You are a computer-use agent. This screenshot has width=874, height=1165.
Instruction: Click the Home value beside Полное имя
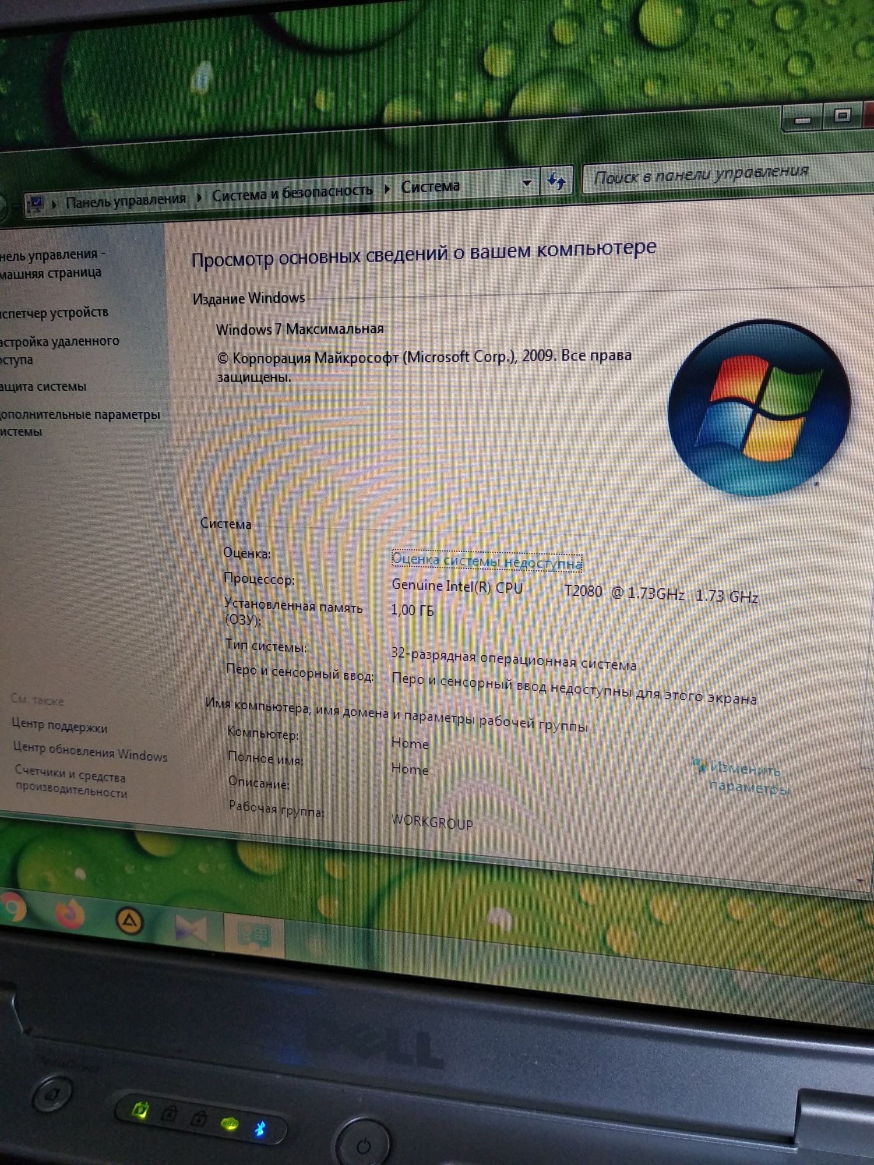click(410, 769)
